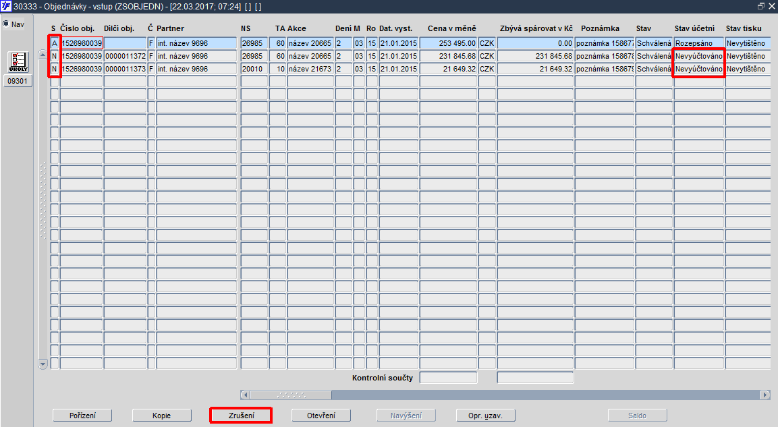Click the app icon in title bar
This screenshot has height=427, width=778.
[5, 7]
